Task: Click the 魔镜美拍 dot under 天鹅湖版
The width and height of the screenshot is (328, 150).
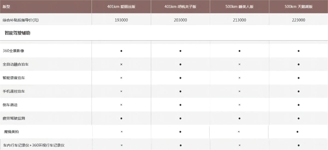Action: 297,132
